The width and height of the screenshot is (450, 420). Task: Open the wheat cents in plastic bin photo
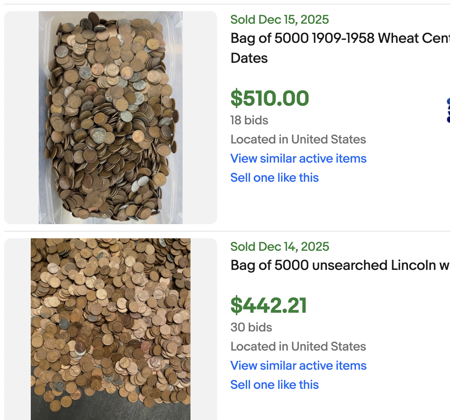tap(111, 117)
